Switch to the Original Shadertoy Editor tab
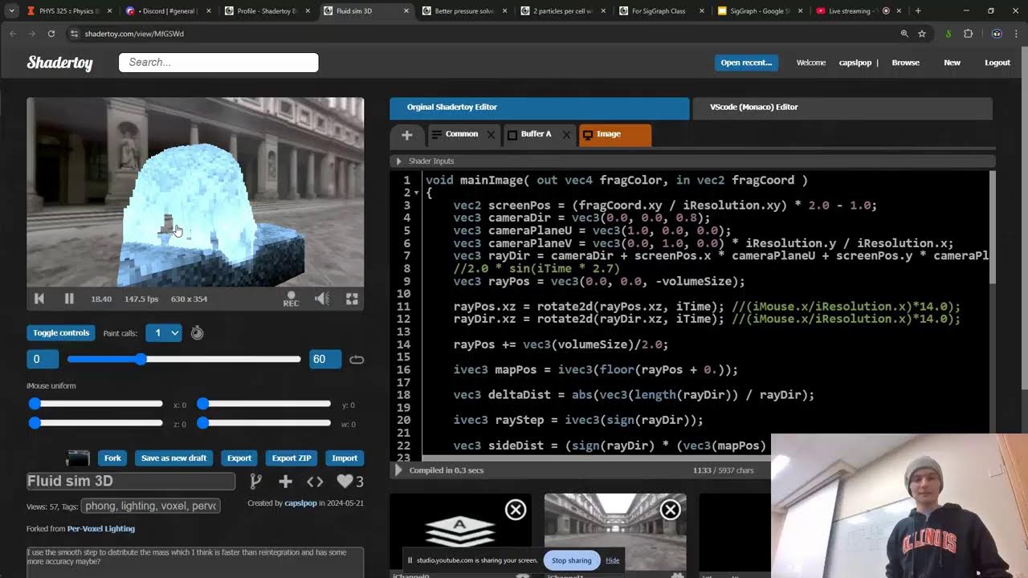 pos(540,108)
